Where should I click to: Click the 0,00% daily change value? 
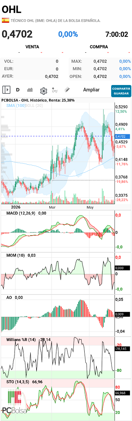68,34
